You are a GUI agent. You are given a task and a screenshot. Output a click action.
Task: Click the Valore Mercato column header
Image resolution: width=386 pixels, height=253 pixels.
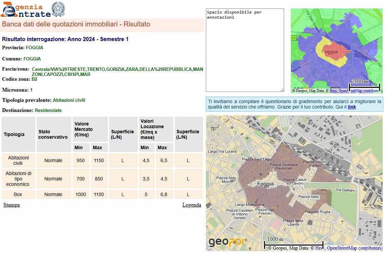click(84, 129)
